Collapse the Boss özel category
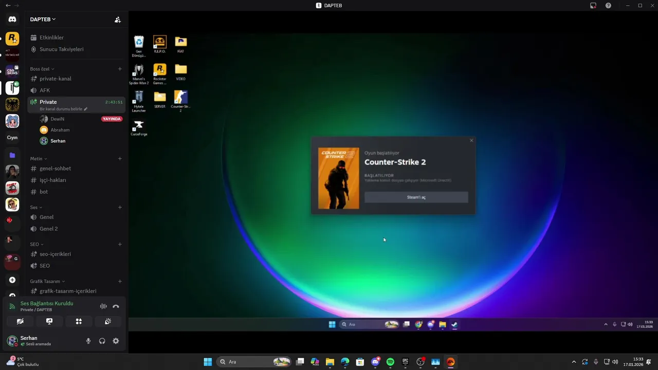The width and height of the screenshot is (658, 370). pyautogui.click(x=42, y=69)
